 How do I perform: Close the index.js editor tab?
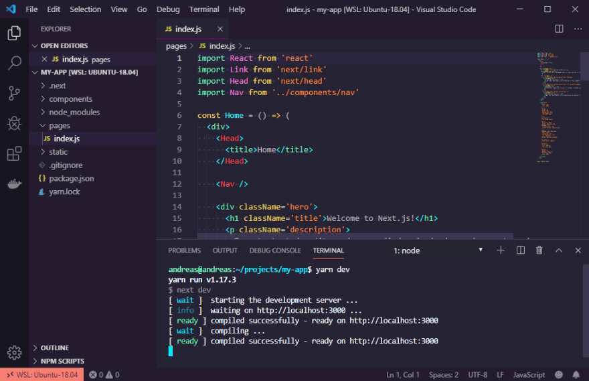pos(220,29)
